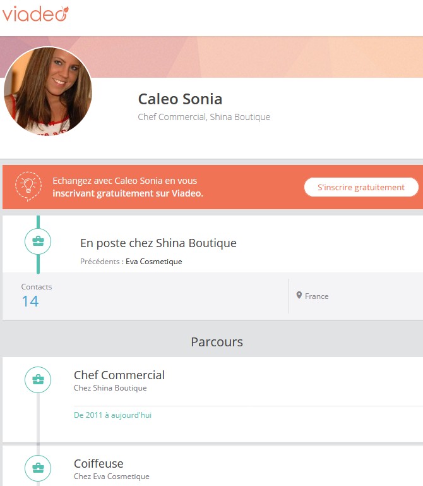Click the briefcase icon next to Coiffeuse
Image resolution: width=423 pixels, height=486 pixels.
coord(38,468)
